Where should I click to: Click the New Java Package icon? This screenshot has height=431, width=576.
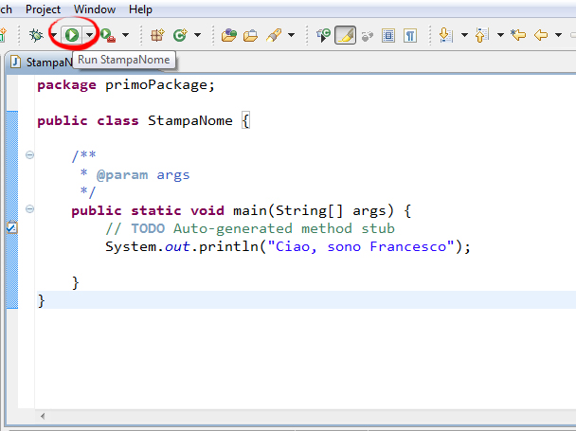157,35
